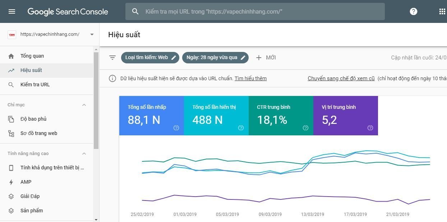Open the Help question mark icon
Image resolution: width=447 pixels, height=222 pixels.
(414, 11)
